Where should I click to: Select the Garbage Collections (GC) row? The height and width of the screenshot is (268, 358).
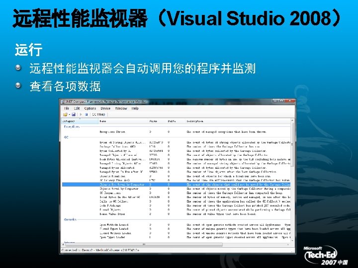click(176, 147)
